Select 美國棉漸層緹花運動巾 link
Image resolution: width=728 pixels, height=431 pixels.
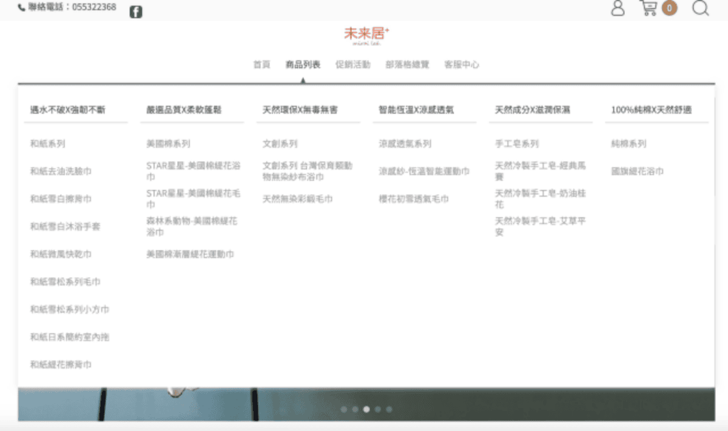coord(190,254)
